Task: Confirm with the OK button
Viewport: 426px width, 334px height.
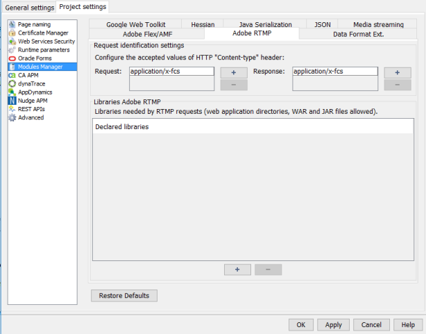Action: [x=301, y=325]
